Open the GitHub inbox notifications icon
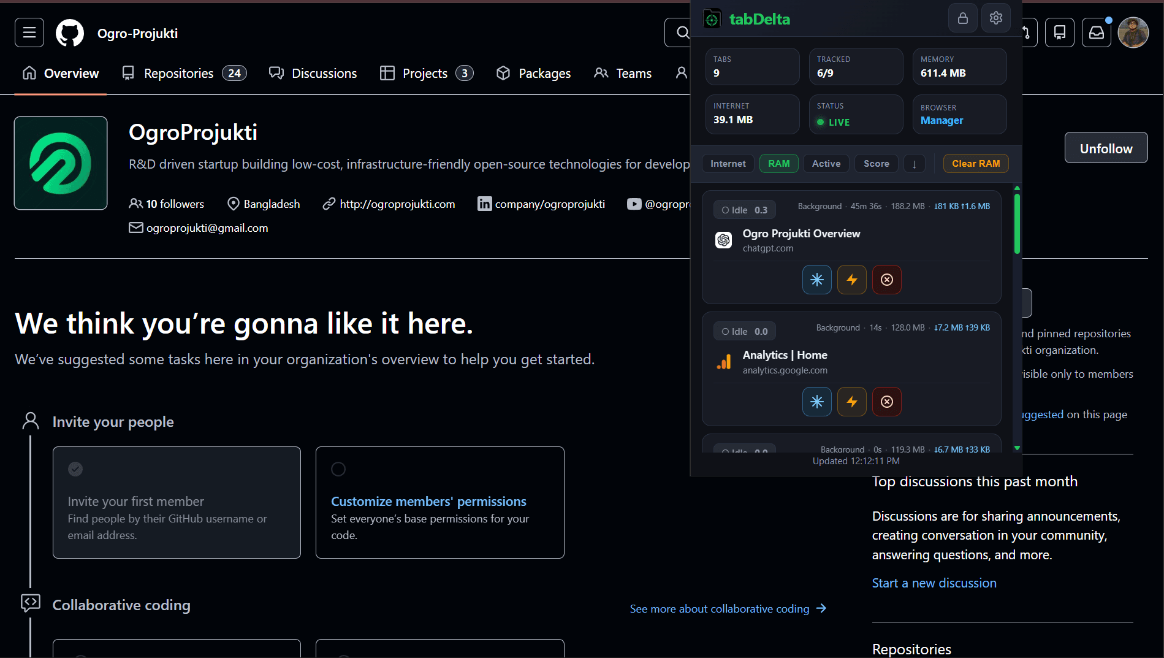This screenshot has height=658, width=1164. (1097, 33)
